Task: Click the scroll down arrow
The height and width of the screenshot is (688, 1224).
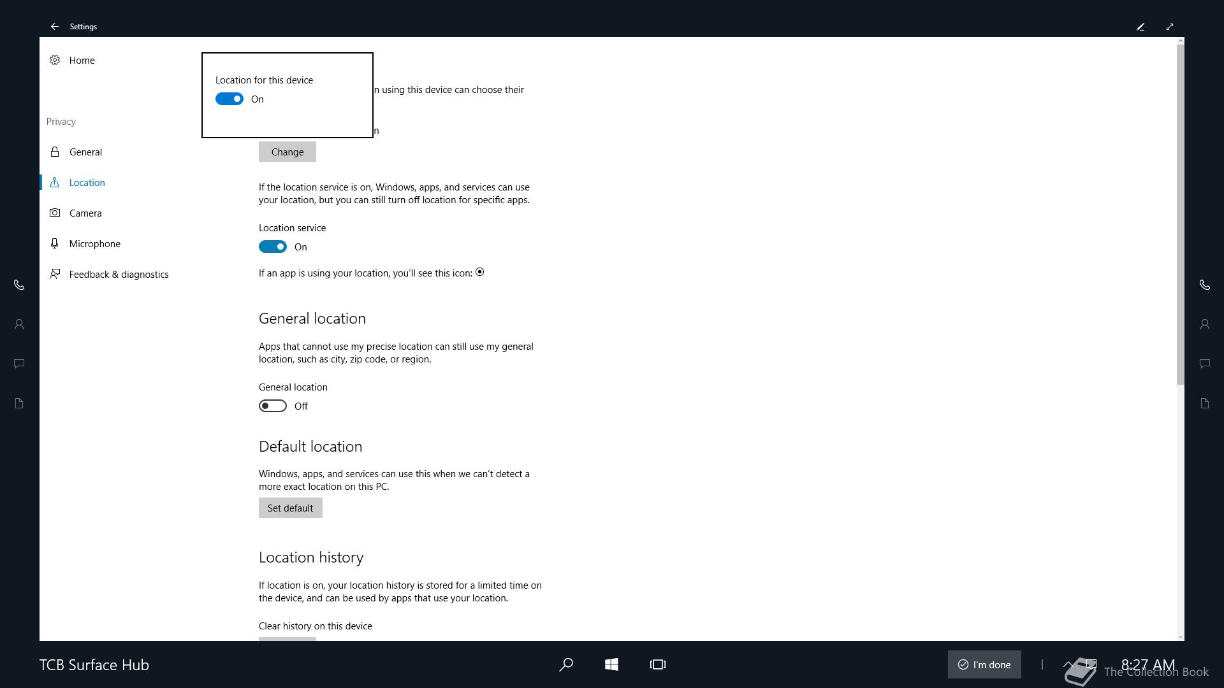Action: tap(1180, 636)
